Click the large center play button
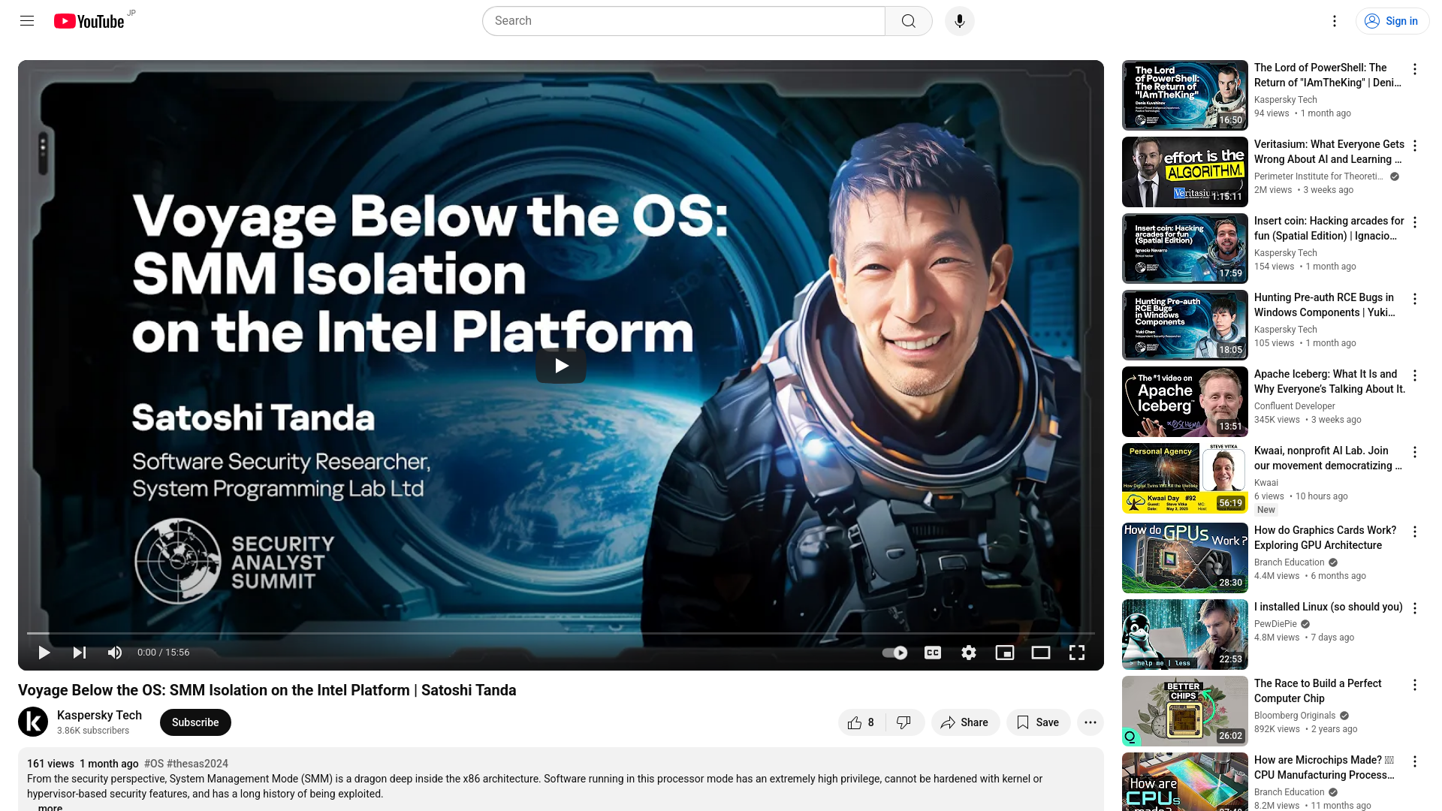 tap(561, 366)
